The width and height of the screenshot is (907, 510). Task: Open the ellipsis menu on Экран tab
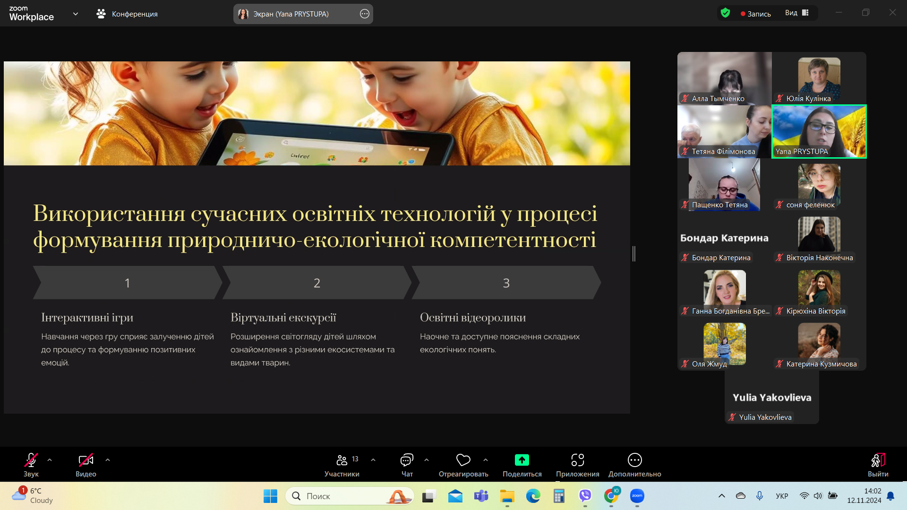365,14
